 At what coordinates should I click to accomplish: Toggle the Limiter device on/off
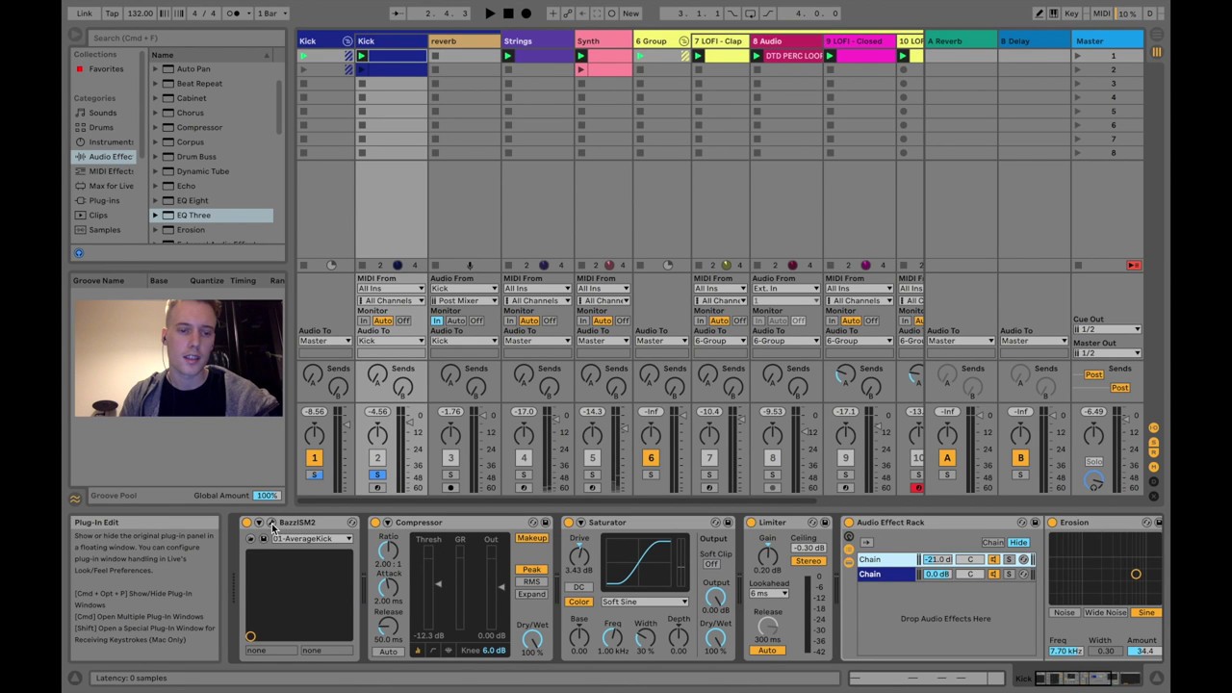pyautogui.click(x=751, y=523)
